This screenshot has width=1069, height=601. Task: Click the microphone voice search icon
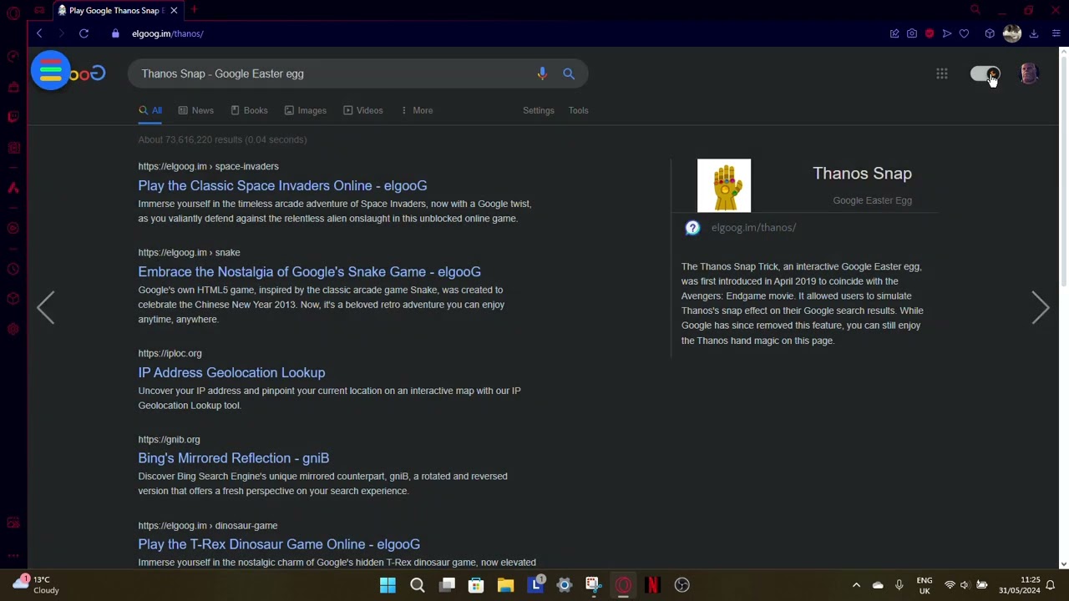click(x=542, y=73)
